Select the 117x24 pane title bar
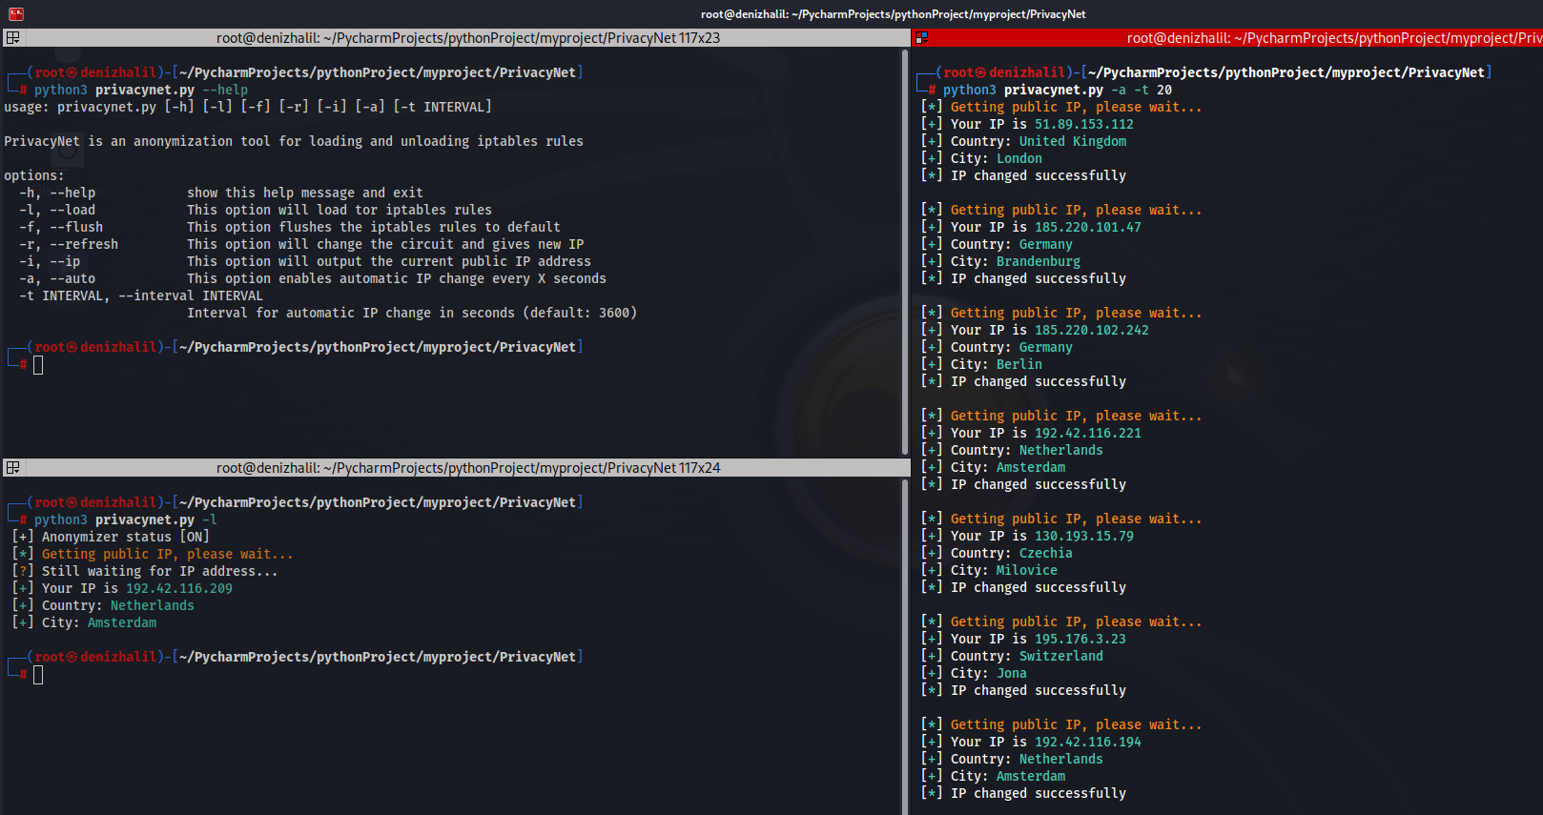This screenshot has height=815, width=1543. point(456,468)
